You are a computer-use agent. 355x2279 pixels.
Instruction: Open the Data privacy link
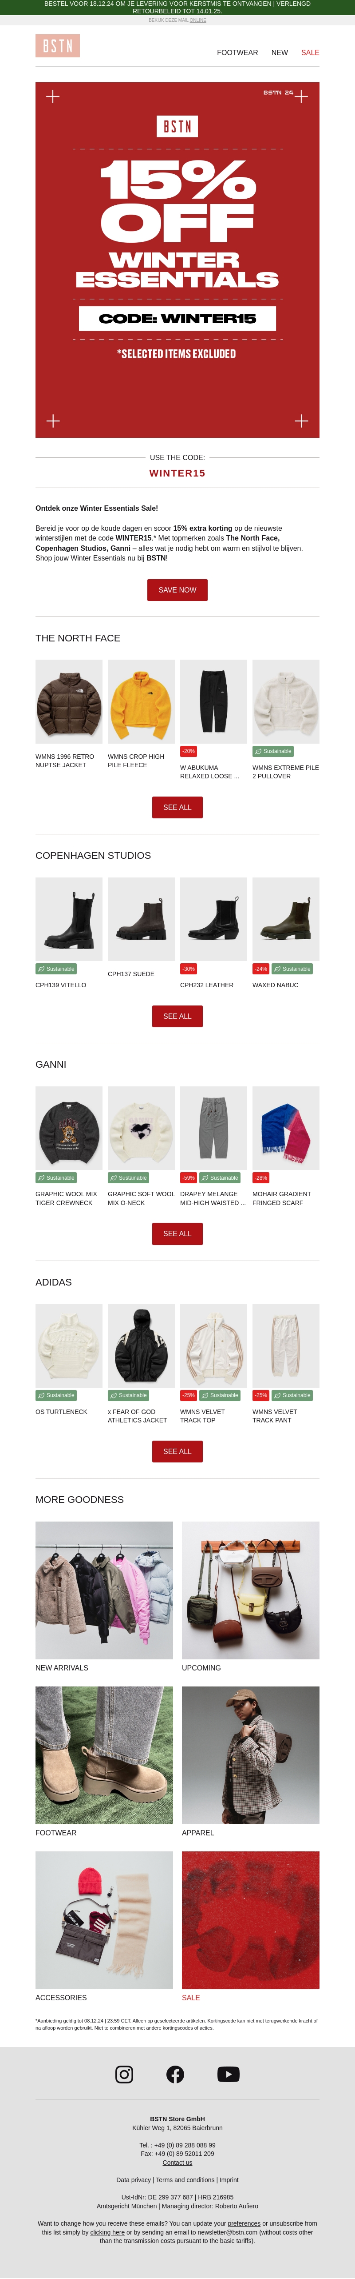(133, 2180)
